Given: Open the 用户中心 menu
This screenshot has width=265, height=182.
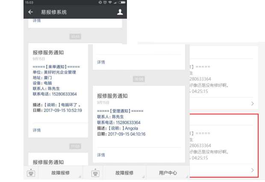Looking at the screenshot, I should coord(168,173).
